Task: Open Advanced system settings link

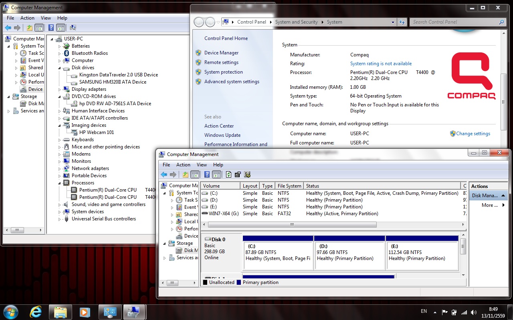Action: (232, 82)
